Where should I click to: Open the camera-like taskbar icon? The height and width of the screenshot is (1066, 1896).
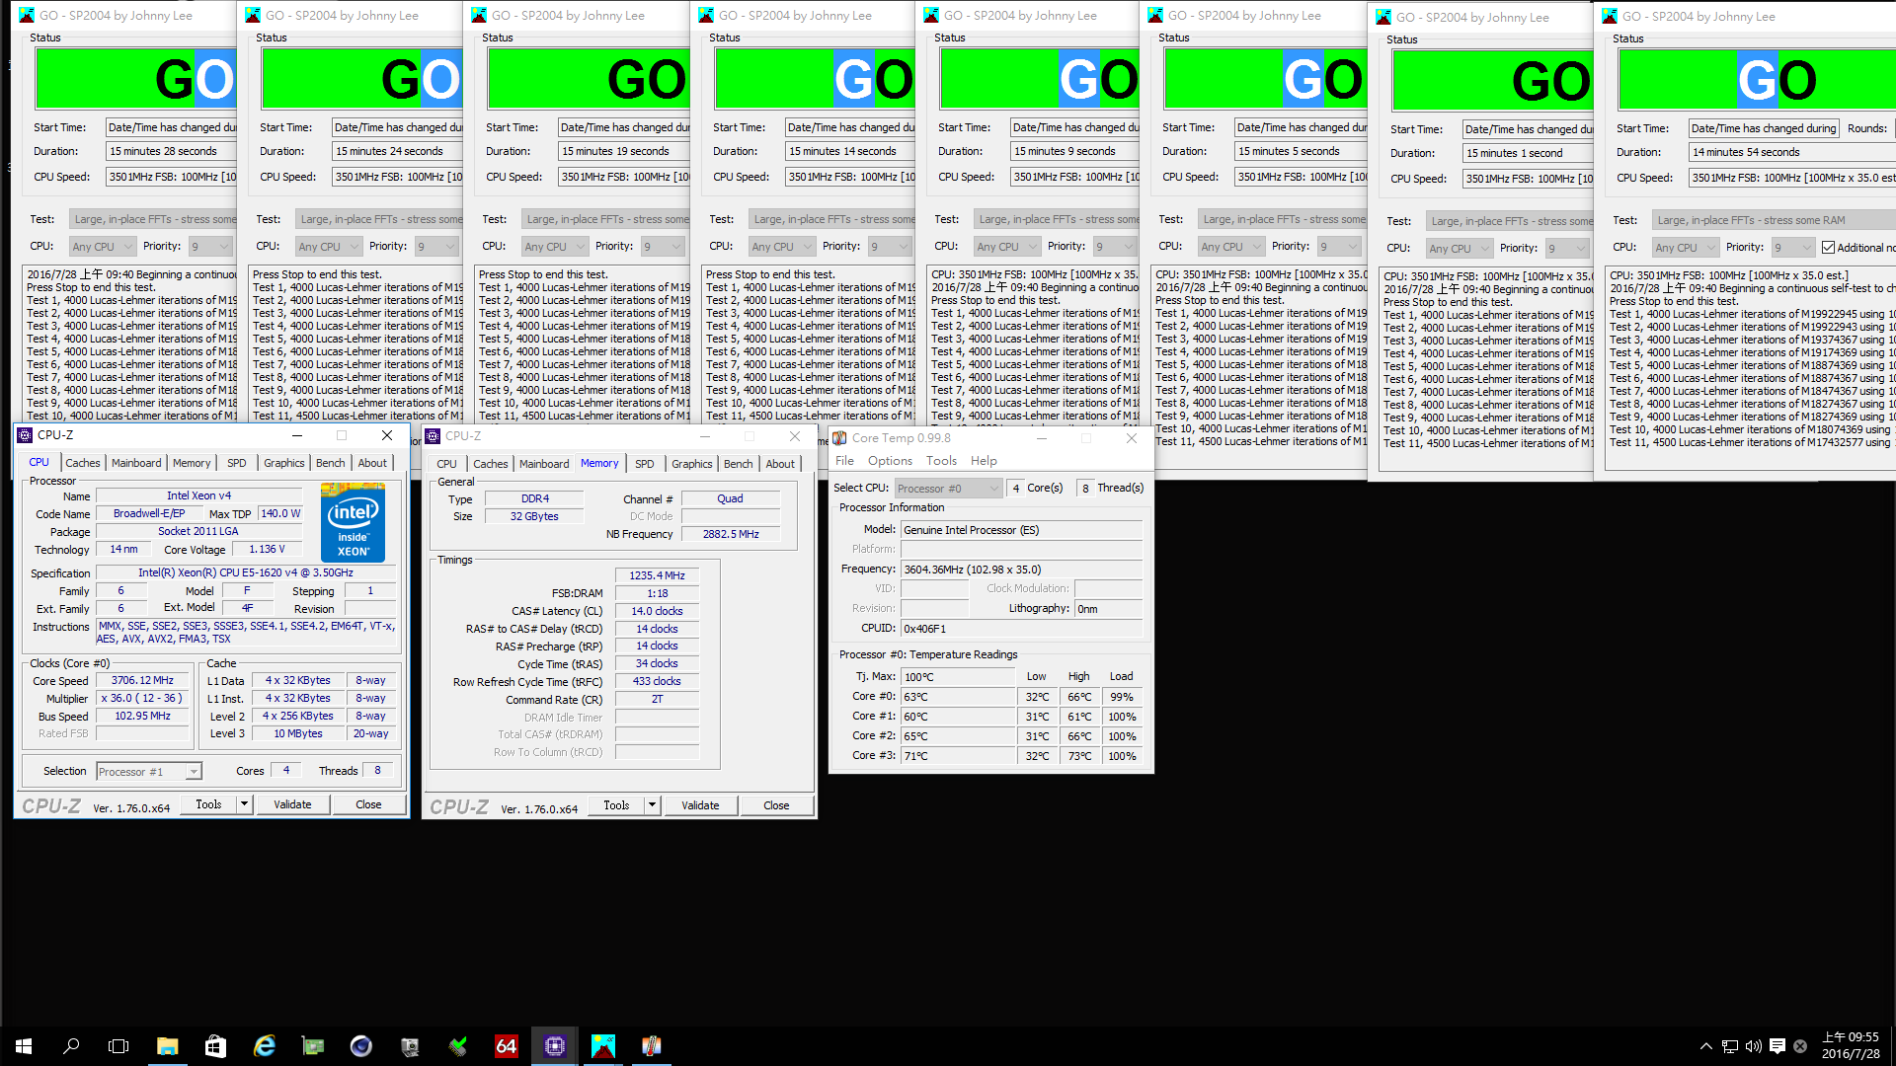pos(409,1046)
